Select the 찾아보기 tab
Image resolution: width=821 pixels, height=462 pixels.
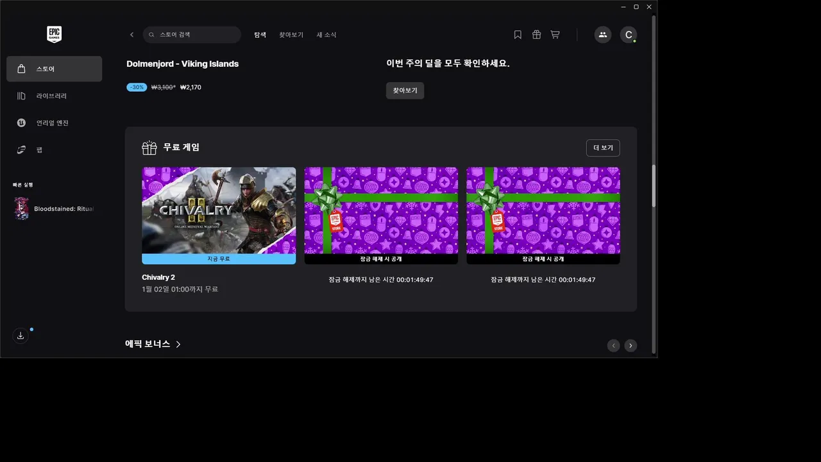[291, 35]
